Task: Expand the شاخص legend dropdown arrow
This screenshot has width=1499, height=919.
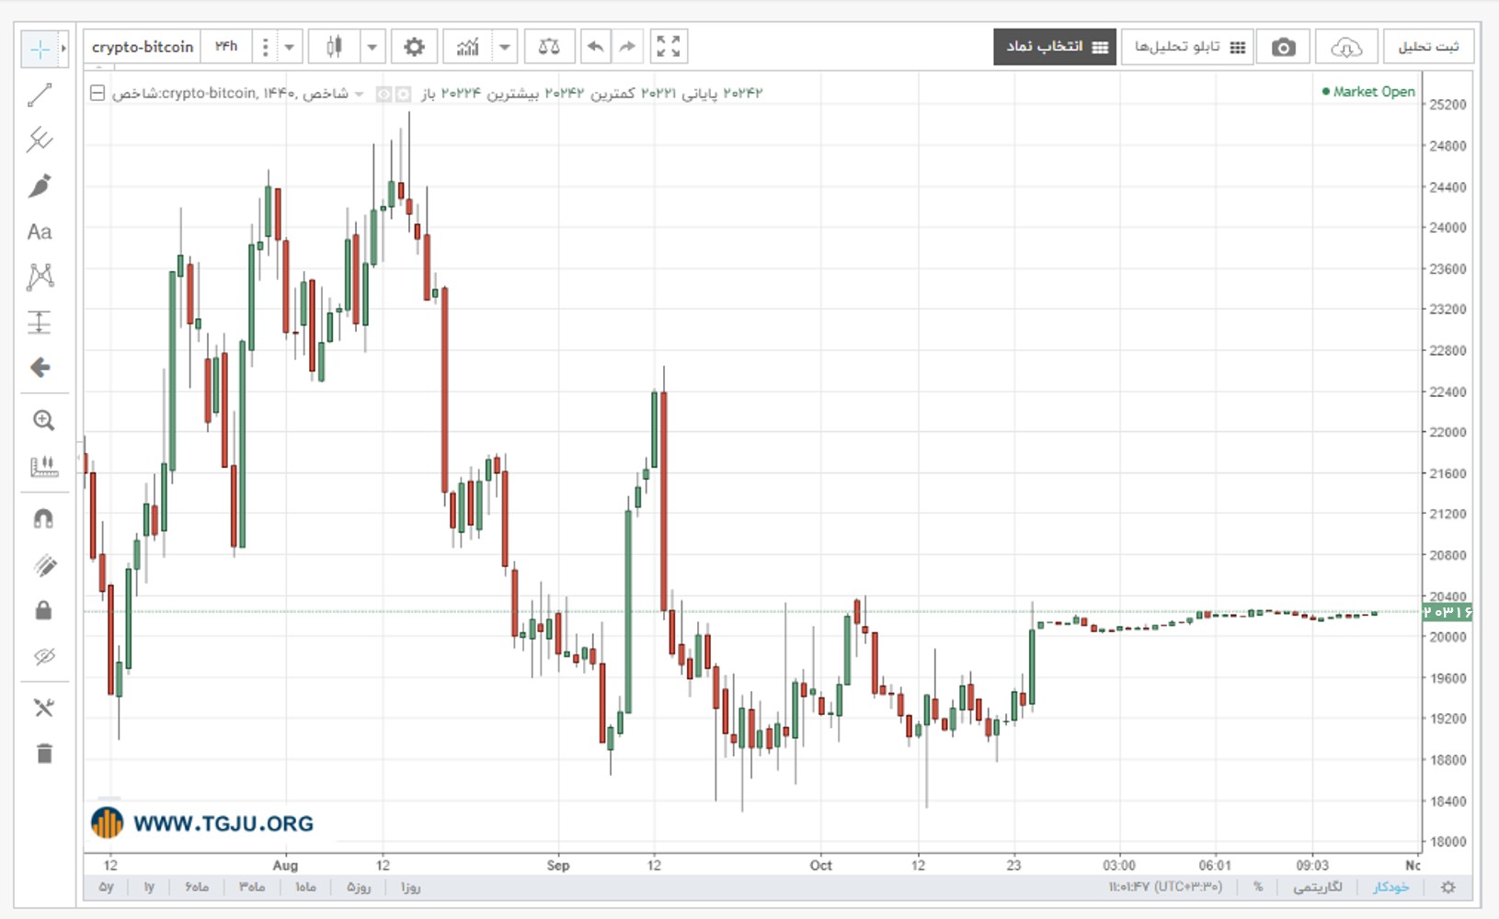Action: [359, 94]
